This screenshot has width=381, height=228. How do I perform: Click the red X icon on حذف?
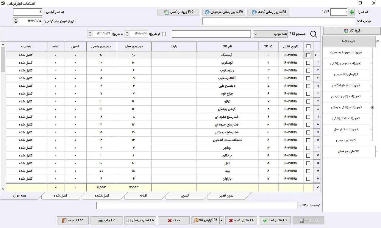point(170,221)
